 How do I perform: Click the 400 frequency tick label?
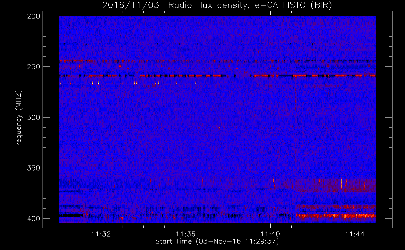(x=34, y=219)
